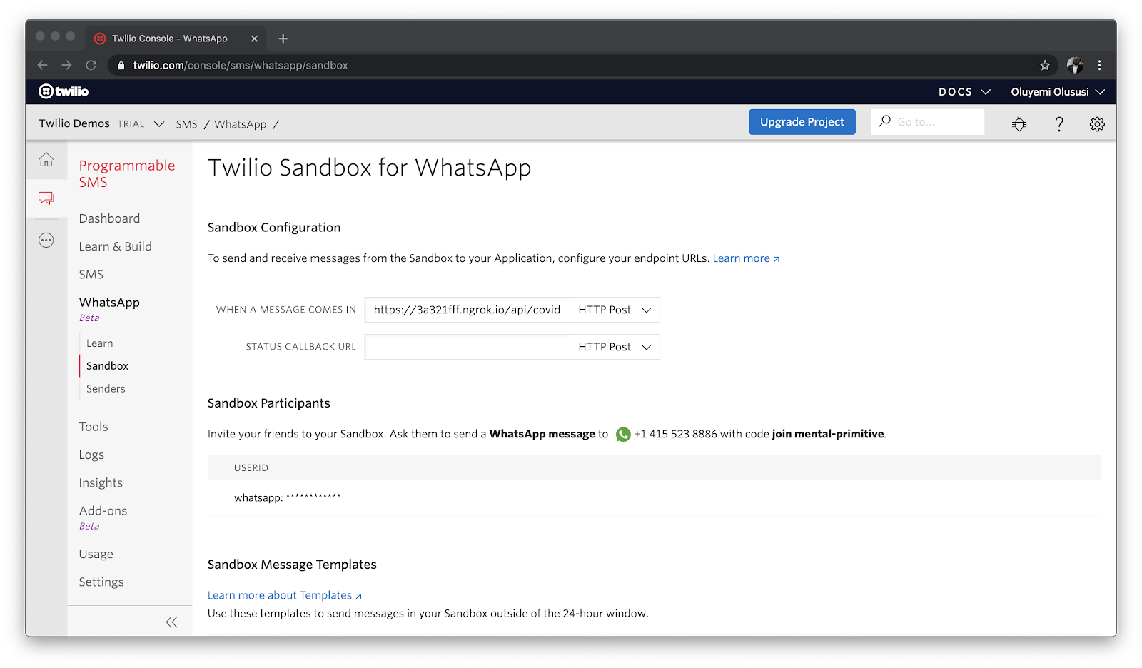Click SMS breadcrumb link

186,124
